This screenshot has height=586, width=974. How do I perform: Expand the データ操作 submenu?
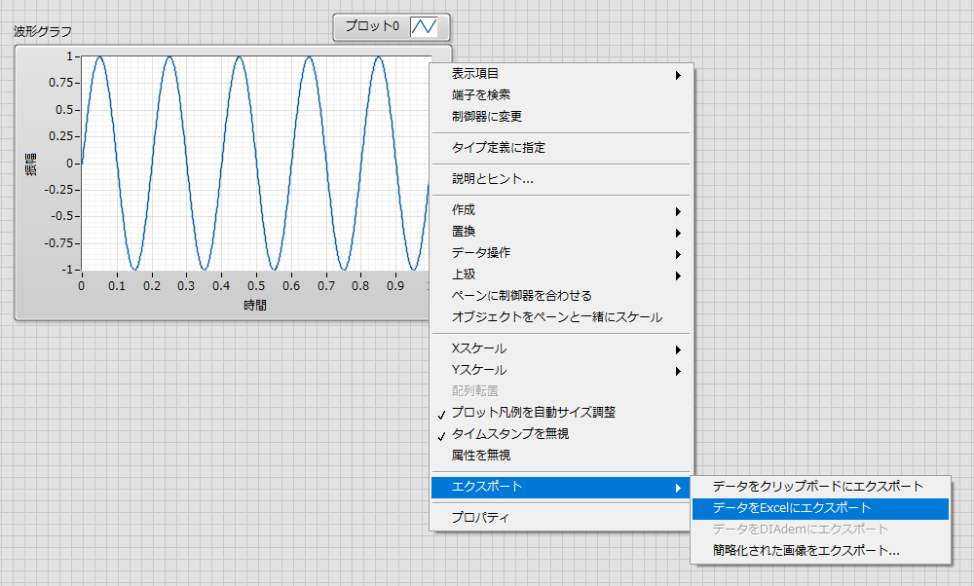[x=561, y=253]
